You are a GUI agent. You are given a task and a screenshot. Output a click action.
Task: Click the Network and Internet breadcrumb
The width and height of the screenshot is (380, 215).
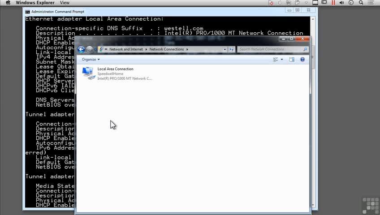[126, 49]
